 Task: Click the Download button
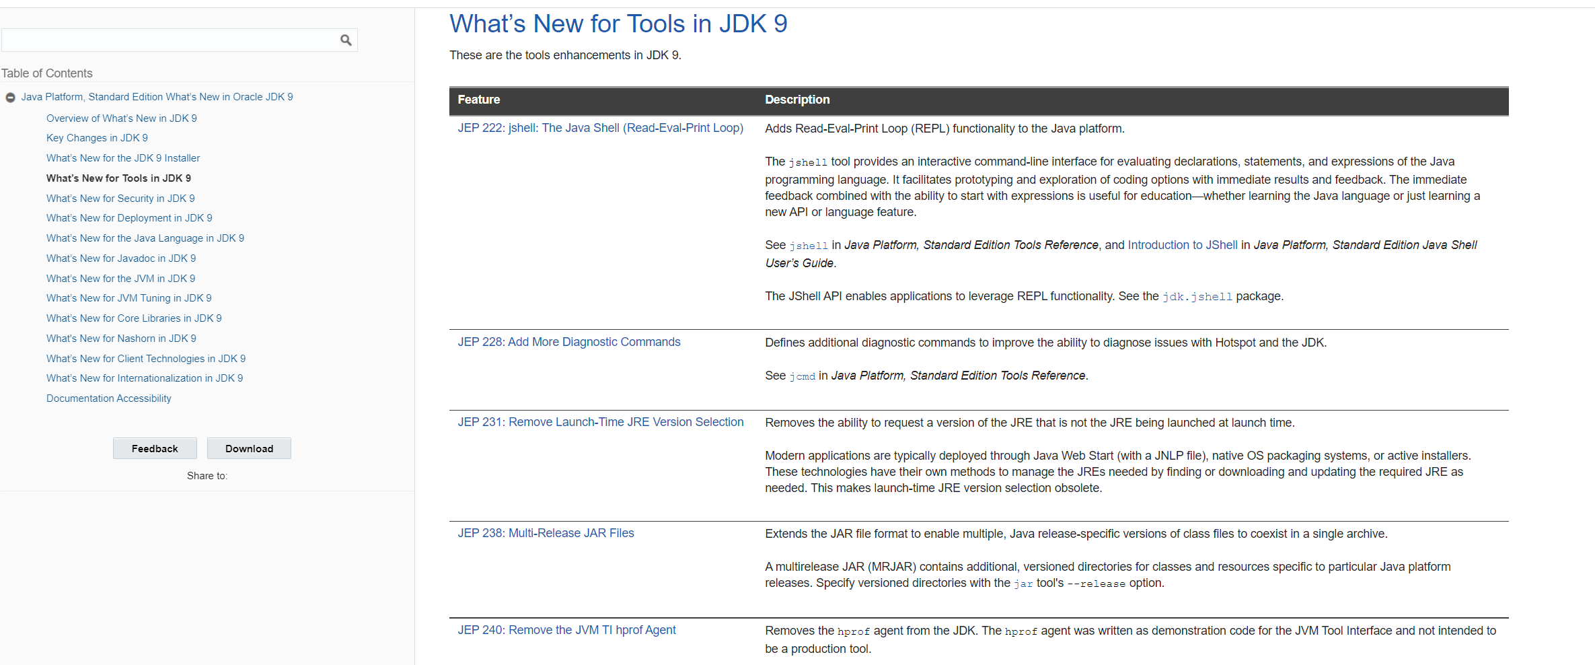(x=249, y=449)
